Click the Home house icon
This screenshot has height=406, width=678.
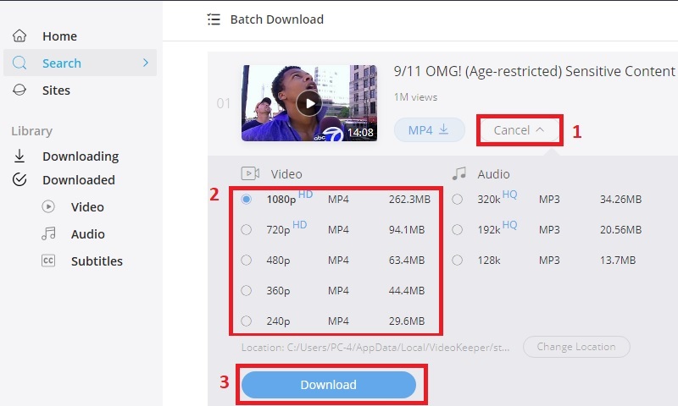tap(19, 36)
